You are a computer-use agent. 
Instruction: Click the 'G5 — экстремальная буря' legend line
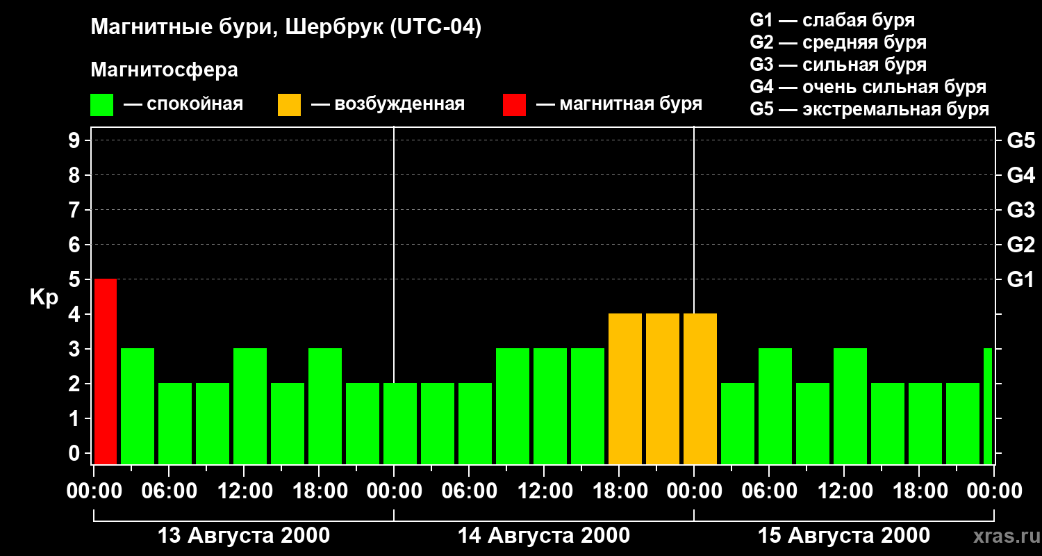click(x=869, y=109)
